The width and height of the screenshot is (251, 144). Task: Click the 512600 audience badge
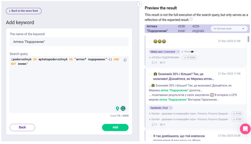tap(190, 58)
